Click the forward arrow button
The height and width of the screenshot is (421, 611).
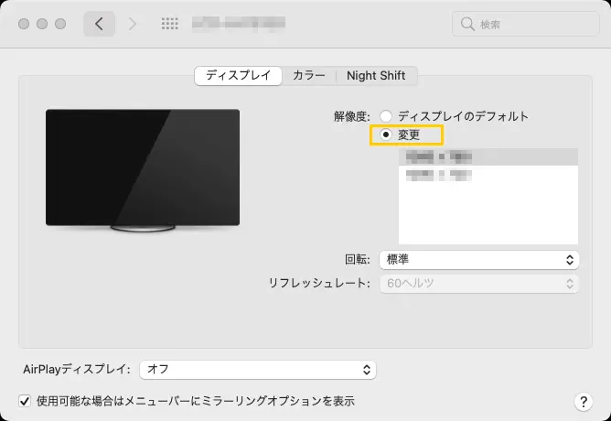133,24
